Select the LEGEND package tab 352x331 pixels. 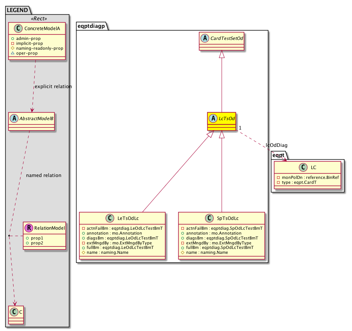pyautogui.click(x=17, y=10)
